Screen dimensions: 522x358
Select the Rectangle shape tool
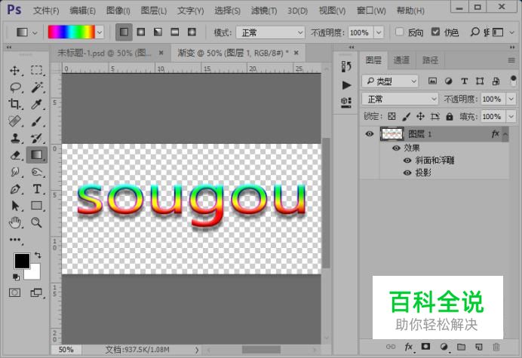37,206
